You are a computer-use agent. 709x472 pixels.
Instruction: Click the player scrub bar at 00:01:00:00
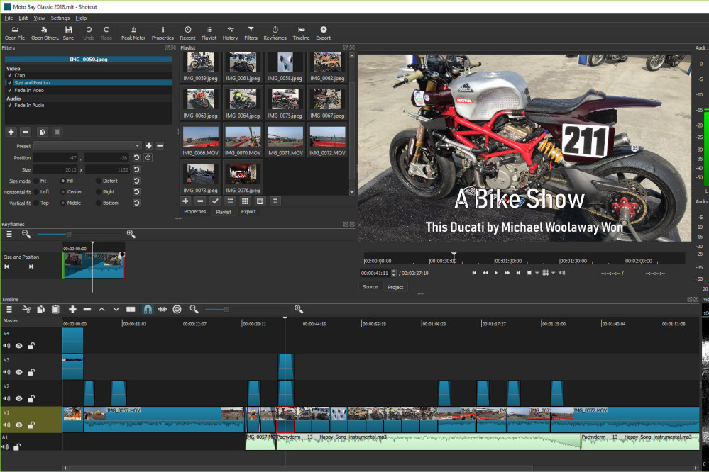494,261
